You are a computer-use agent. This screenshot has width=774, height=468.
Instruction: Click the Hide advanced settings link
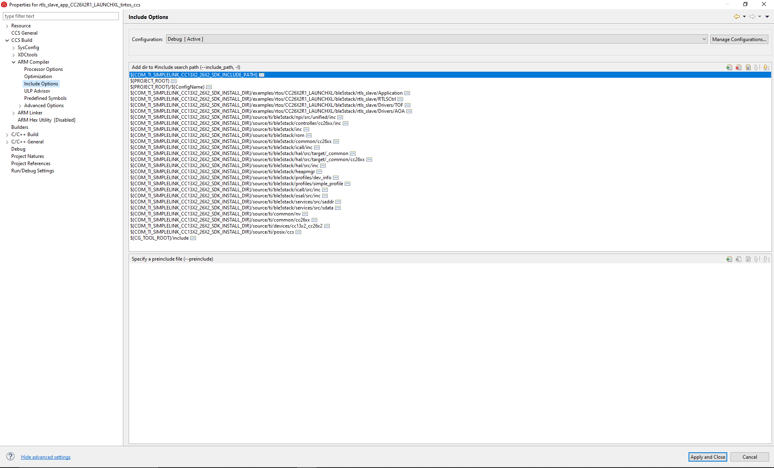[46, 457]
